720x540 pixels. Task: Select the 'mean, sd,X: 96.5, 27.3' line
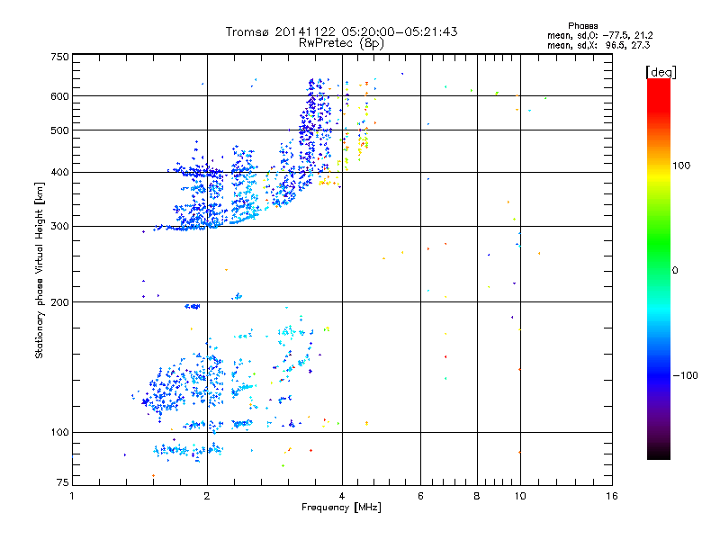[598, 45]
